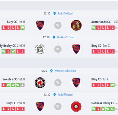Open Tyldesley CC 2nd XI team name

click(x=12, y=46)
